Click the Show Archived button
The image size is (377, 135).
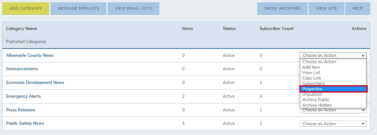[x=282, y=8]
